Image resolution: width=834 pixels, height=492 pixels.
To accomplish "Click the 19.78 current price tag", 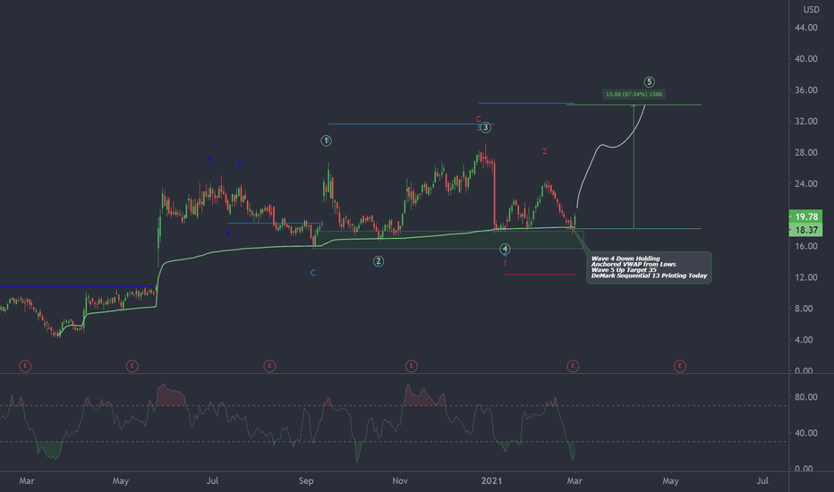I will coord(805,216).
